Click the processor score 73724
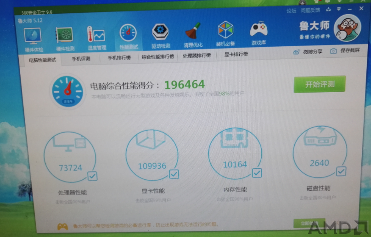The height and width of the screenshot is (237, 371). pos(70,168)
